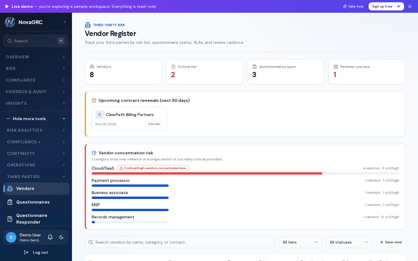Open the All statuses dropdown
The height and width of the screenshot is (261, 418).
(349, 242)
